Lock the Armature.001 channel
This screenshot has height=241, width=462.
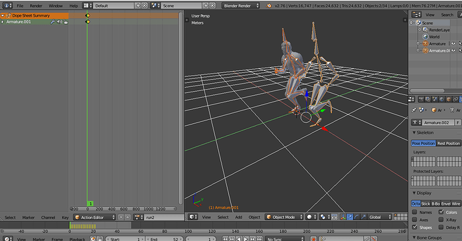pyautogui.click(x=66, y=22)
